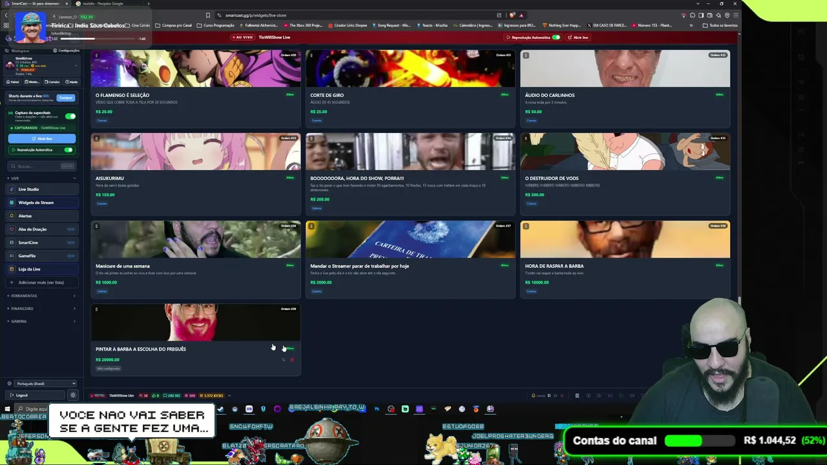
Task: Open Photoshop from the taskbar
Action: coord(377,409)
